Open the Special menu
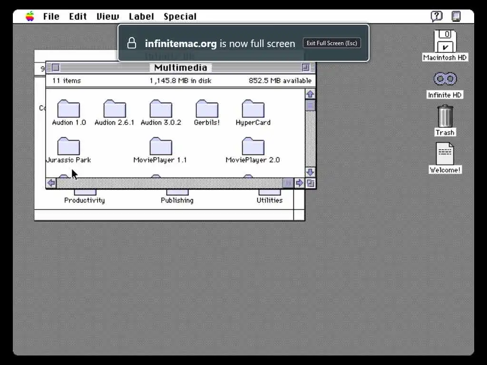This screenshot has height=365, width=487. 180,17
